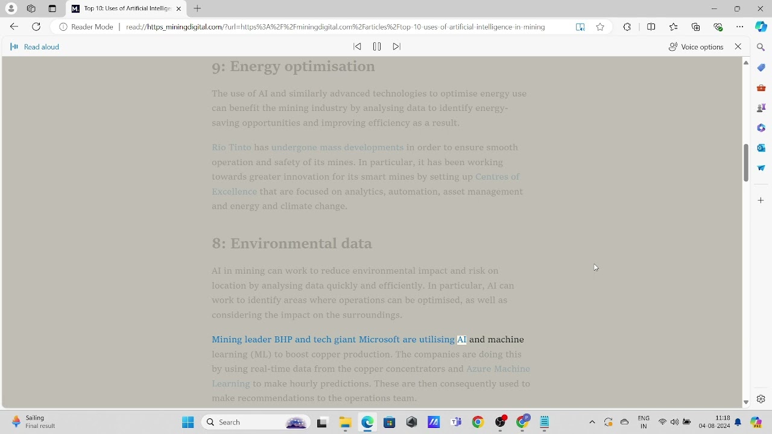Open Wi-Fi network tray icon
Screen dimensions: 772x434
pyautogui.click(x=663, y=423)
